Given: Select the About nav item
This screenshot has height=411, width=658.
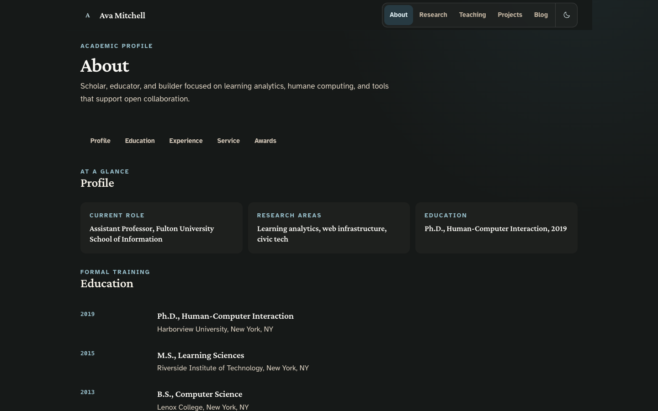Looking at the screenshot, I should tap(398, 15).
